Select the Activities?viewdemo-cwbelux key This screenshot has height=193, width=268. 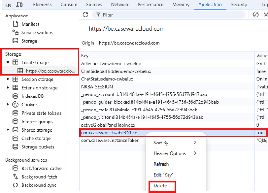coord(111,64)
